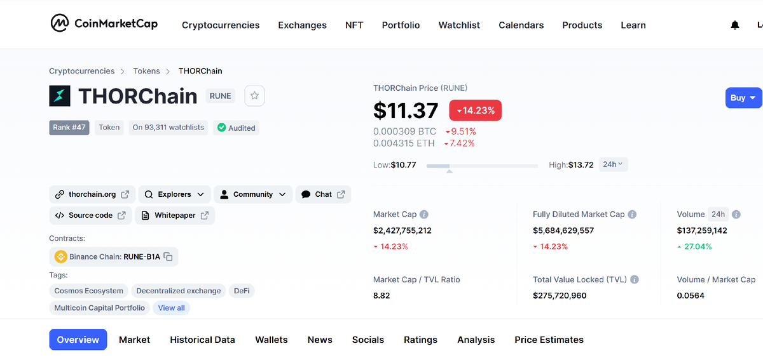Click the DeFi tag
Image resolution: width=763 pixels, height=360 pixels.
click(242, 291)
